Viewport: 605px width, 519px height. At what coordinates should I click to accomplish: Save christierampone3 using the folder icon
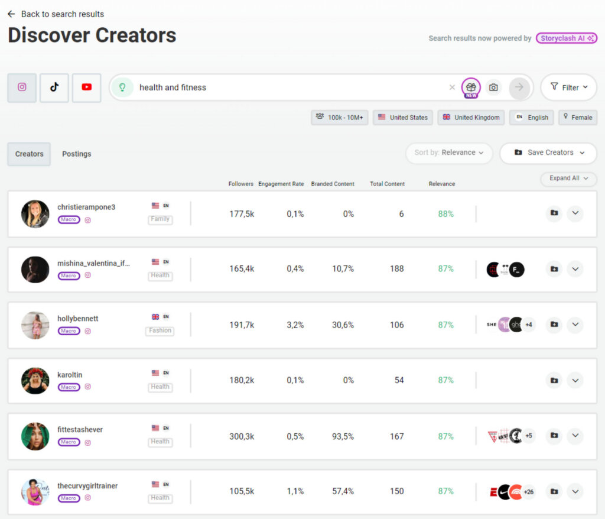[554, 213]
